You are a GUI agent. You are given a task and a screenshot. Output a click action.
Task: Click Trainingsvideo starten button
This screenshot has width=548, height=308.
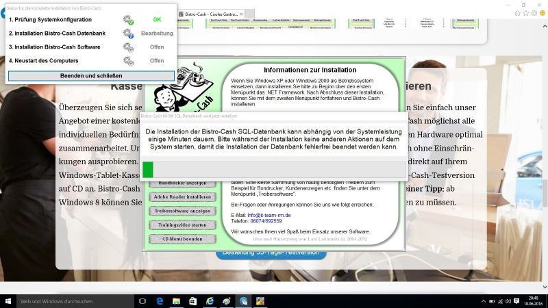182,225
